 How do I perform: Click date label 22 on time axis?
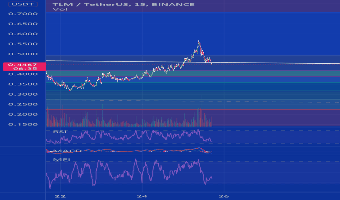tap(60, 196)
